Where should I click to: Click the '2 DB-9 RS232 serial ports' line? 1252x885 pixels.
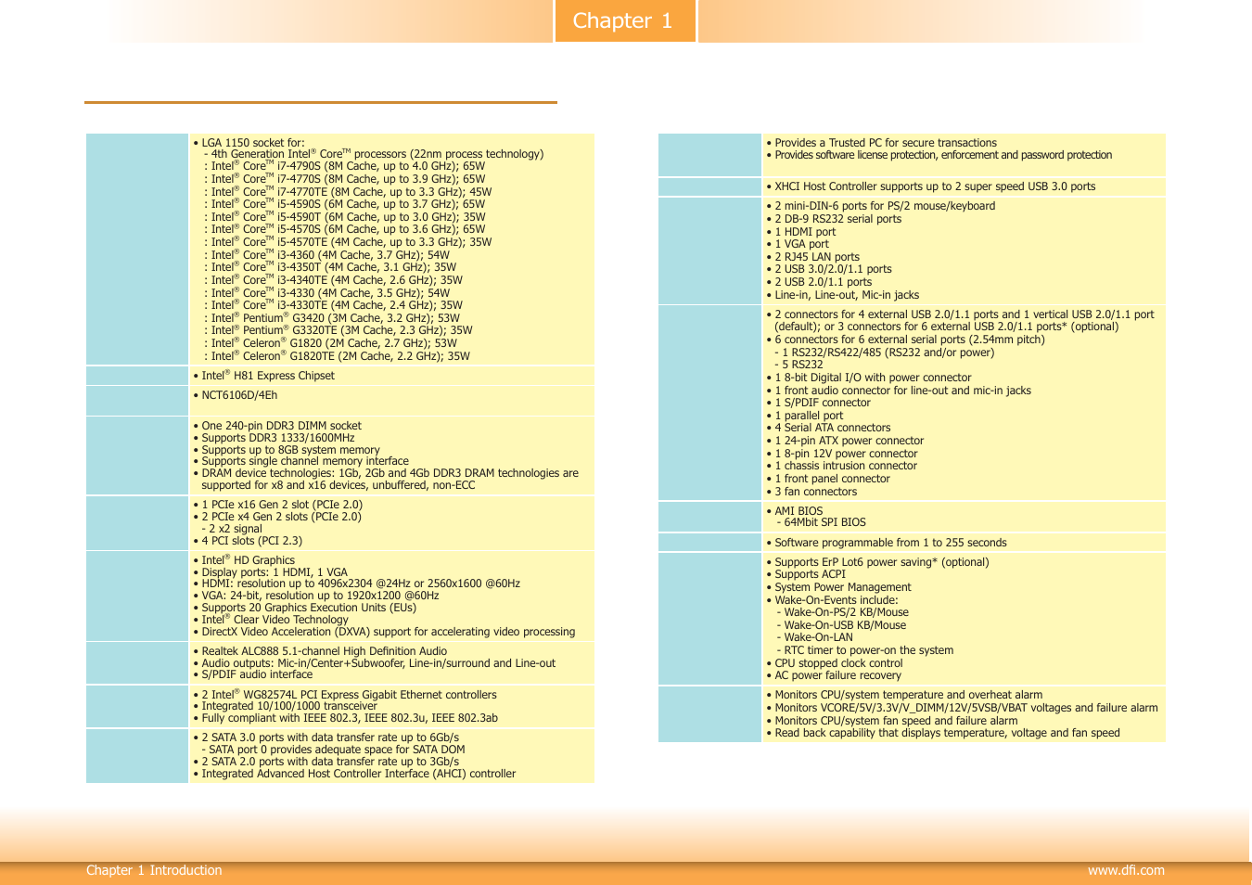(x=834, y=219)
